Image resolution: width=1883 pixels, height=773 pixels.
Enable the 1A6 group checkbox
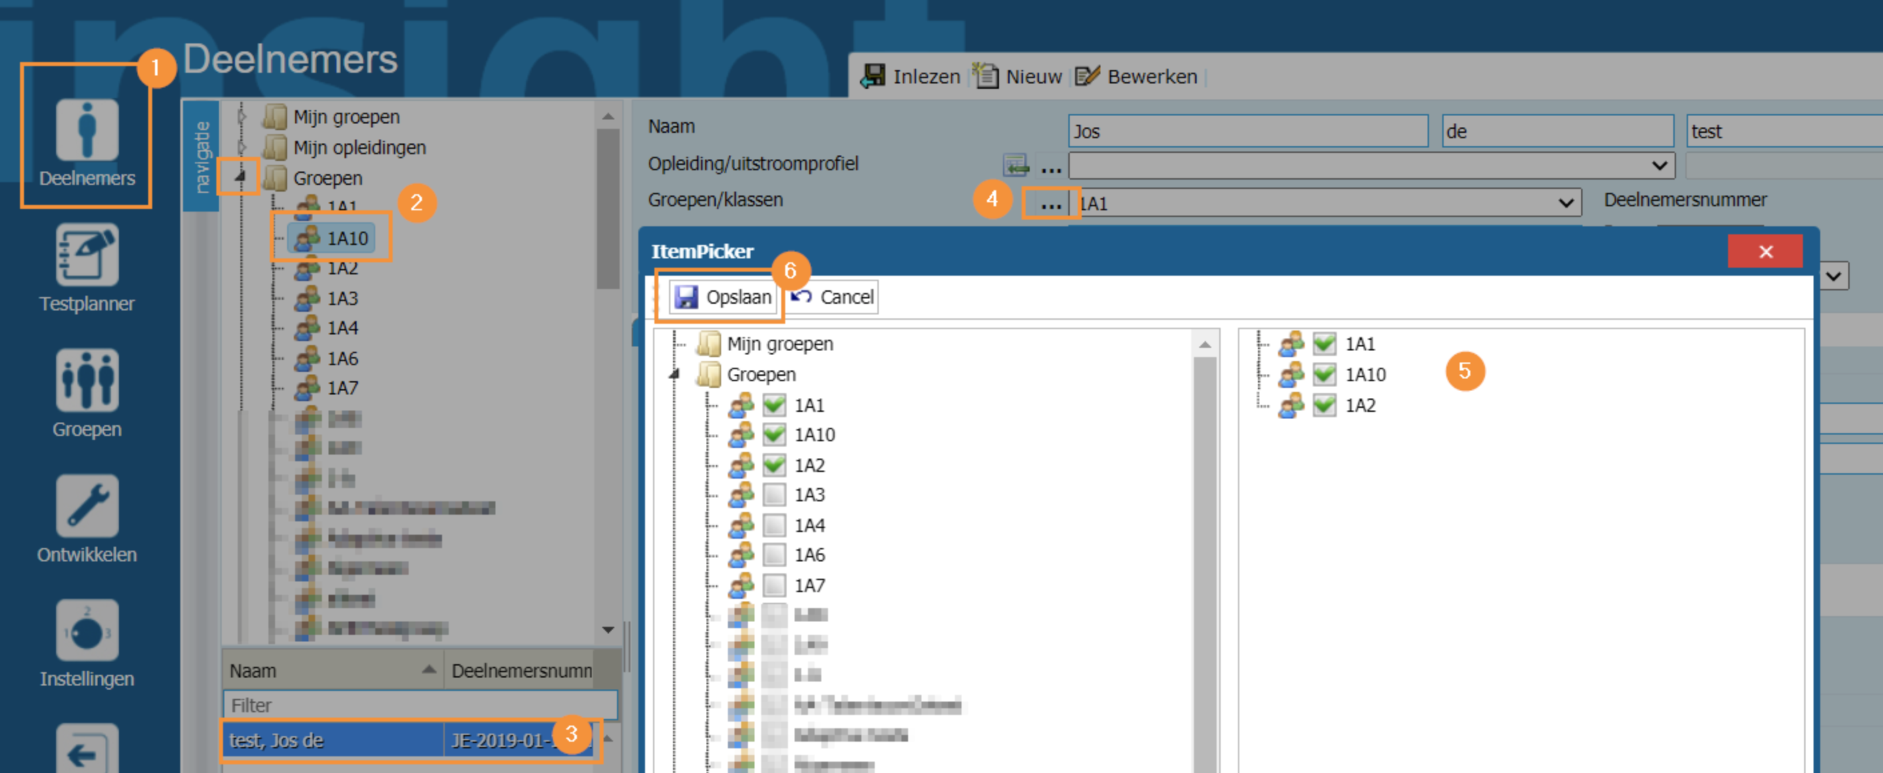pos(773,555)
